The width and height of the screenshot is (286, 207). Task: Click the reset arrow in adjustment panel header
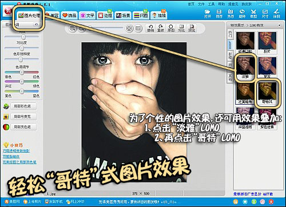point(36,25)
